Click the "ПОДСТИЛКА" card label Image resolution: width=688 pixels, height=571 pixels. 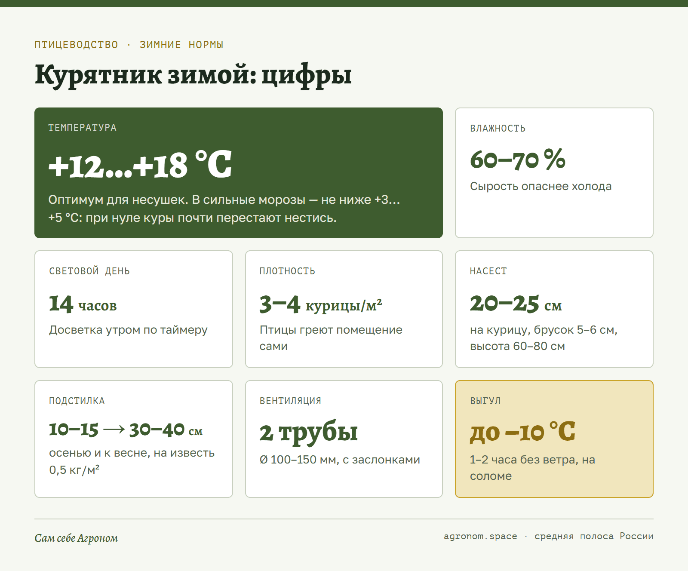[77, 401]
